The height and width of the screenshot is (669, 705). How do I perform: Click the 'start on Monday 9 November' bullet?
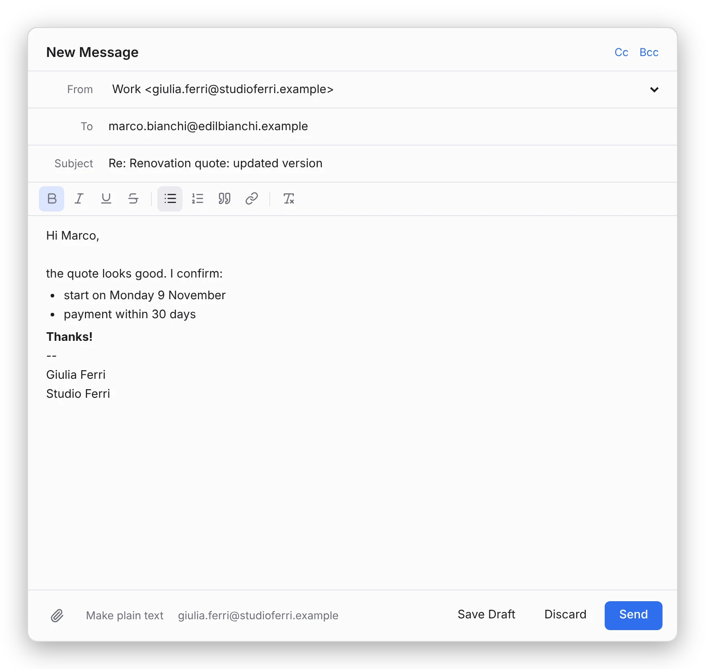coord(145,295)
